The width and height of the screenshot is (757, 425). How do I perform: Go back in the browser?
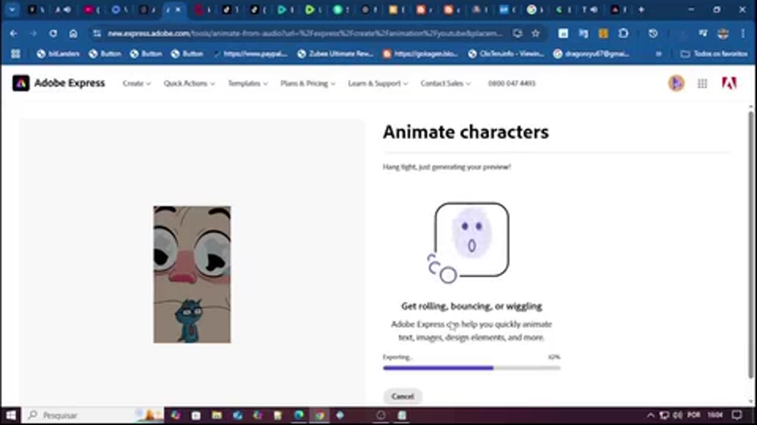point(14,34)
